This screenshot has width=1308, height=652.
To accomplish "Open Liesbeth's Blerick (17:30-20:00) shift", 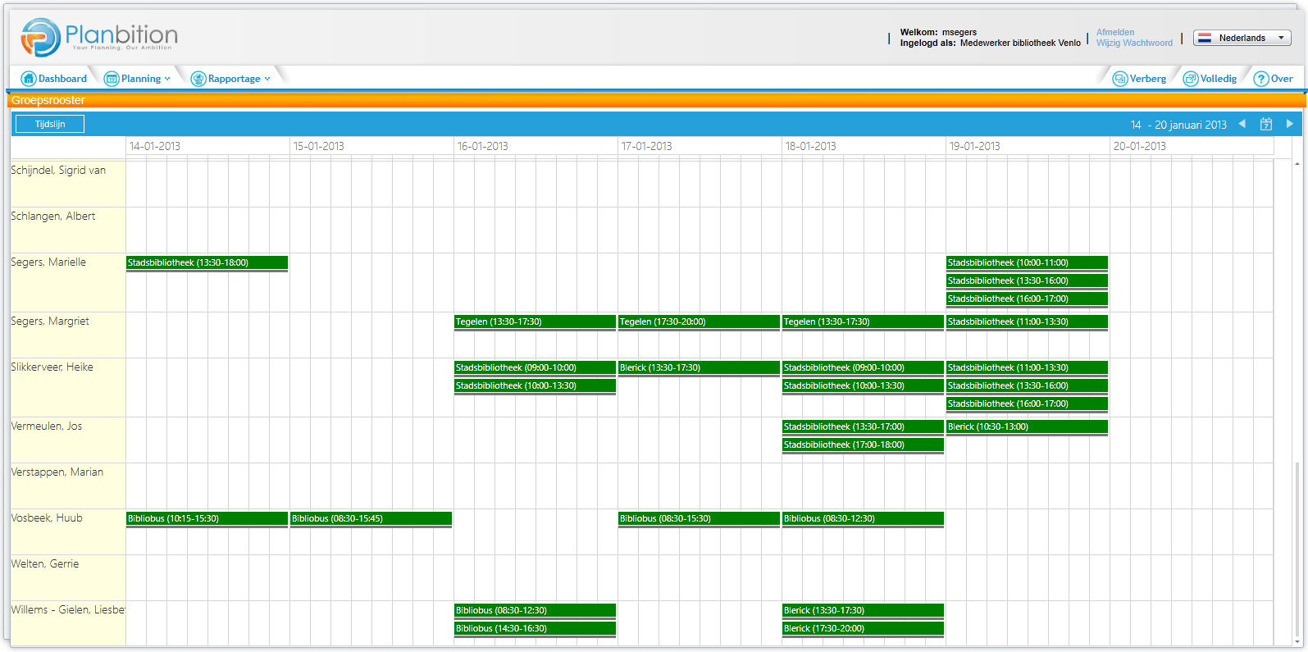I will 863,629.
